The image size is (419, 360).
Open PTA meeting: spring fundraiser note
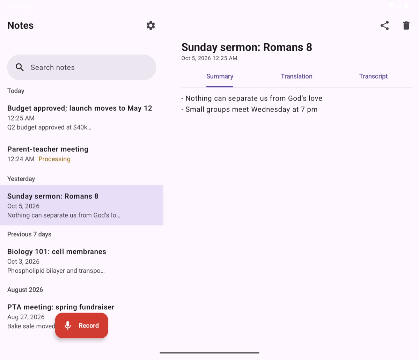click(82, 316)
